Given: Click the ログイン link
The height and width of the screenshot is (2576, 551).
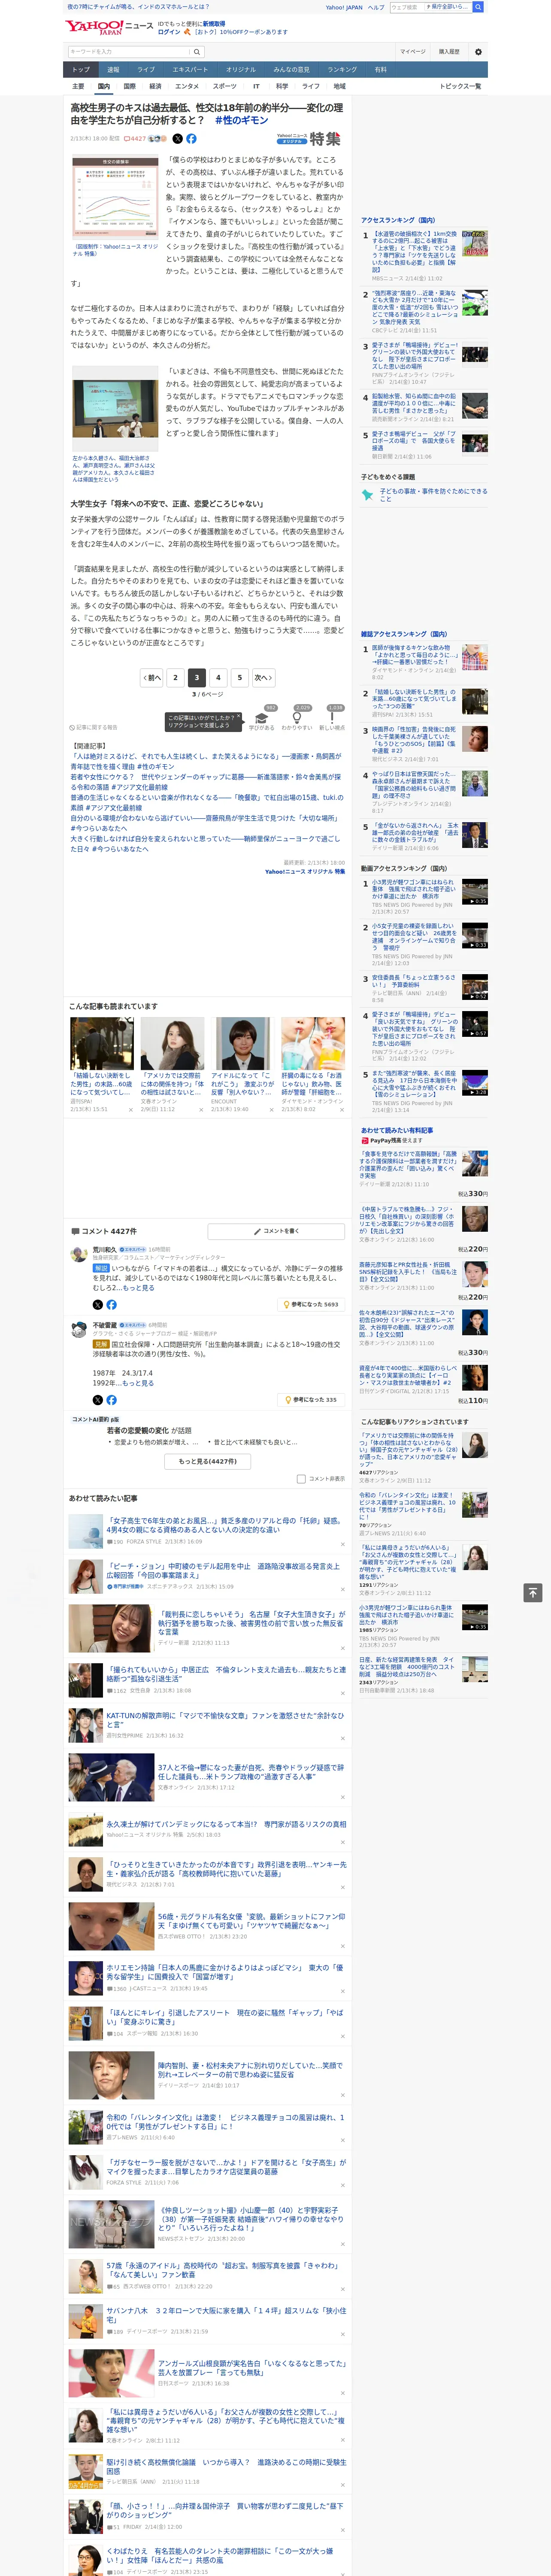Looking at the screenshot, I should coord(169,32).
